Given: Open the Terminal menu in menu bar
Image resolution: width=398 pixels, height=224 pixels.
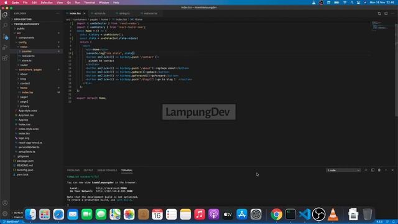Looking at the screenshot, I should 90,2.
